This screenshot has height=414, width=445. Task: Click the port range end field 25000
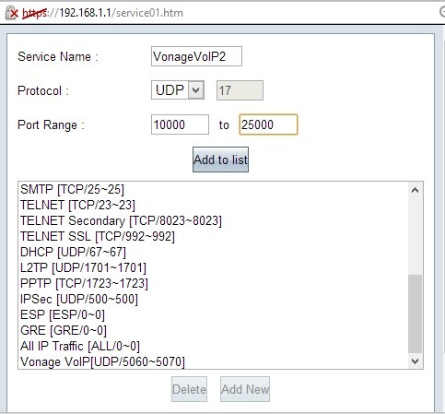pyautogui.click(x=268, y=124)
